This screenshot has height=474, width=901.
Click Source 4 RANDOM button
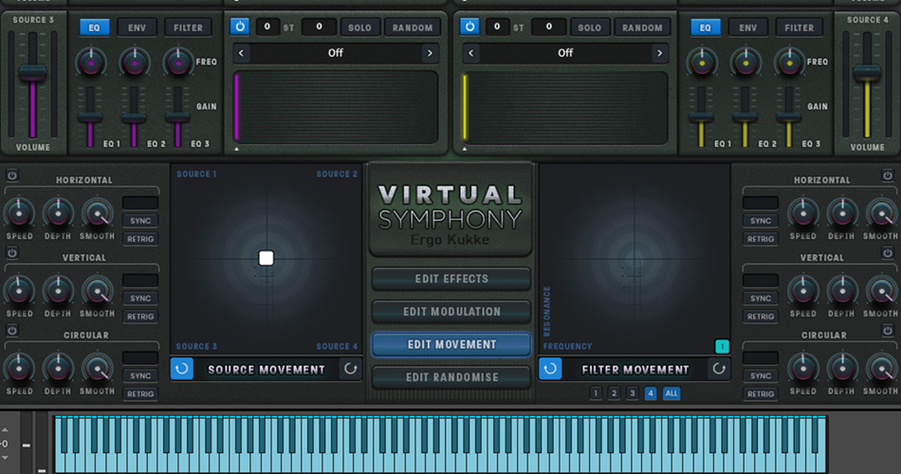tap(642, 27)
